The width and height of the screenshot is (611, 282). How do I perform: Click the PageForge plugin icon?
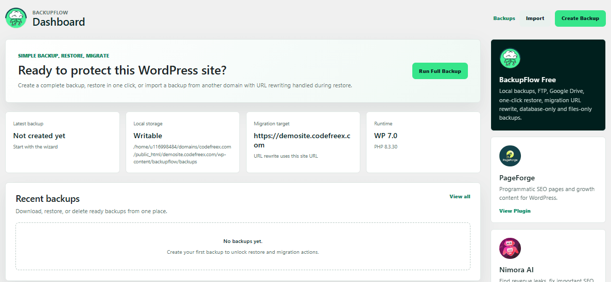click(x=510, y=156)
